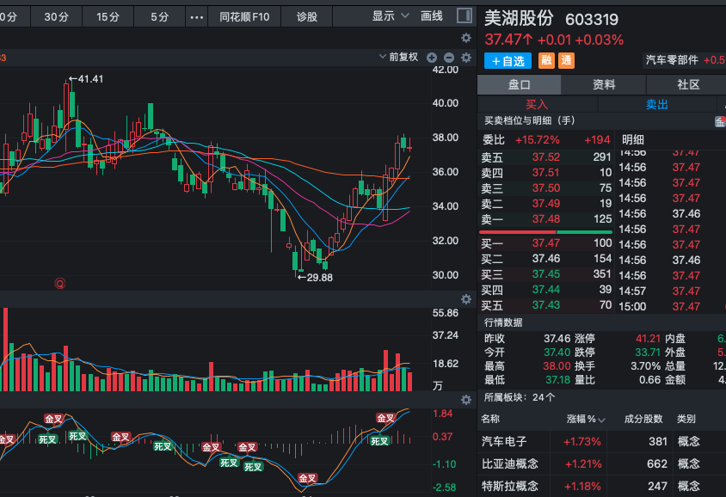Open MACD panel settings gear

click(x=466, y=399)
